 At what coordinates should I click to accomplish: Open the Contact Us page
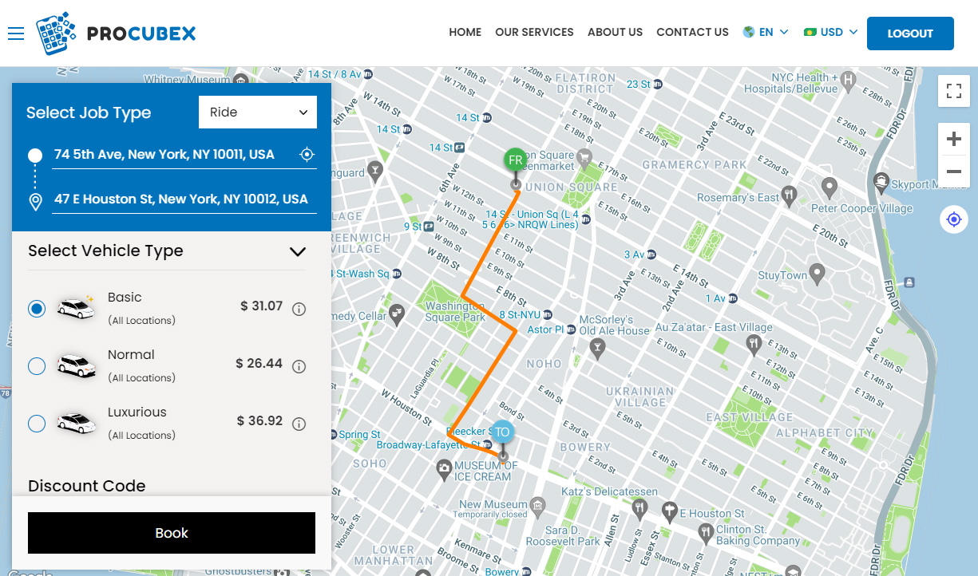pos(692,33)
